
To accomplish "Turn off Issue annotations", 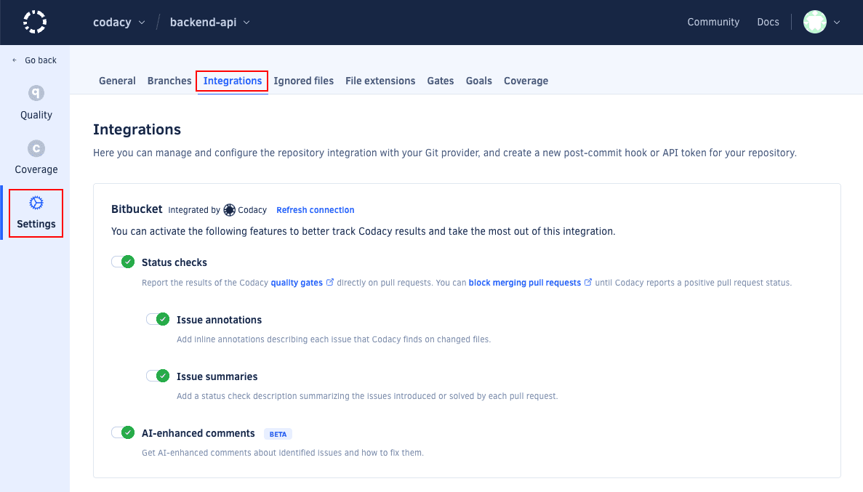I will (157, 318).
